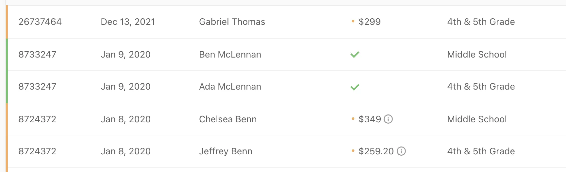Click 4th & 5th Grade for Jeffrey Benn

481,151
